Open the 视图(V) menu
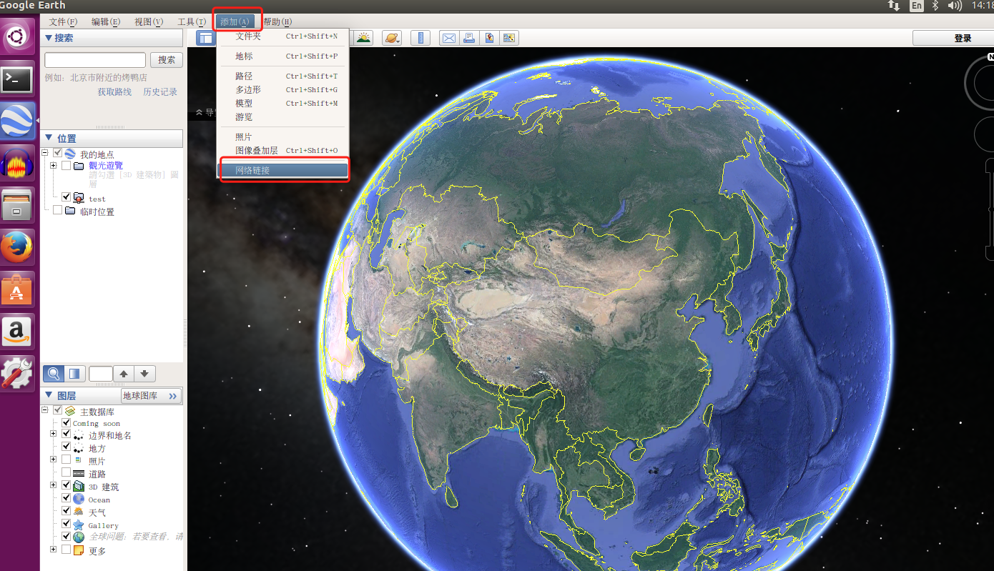The width and height of the screenshot is (994, 571). pyautogui.click(x=149, y=21)
